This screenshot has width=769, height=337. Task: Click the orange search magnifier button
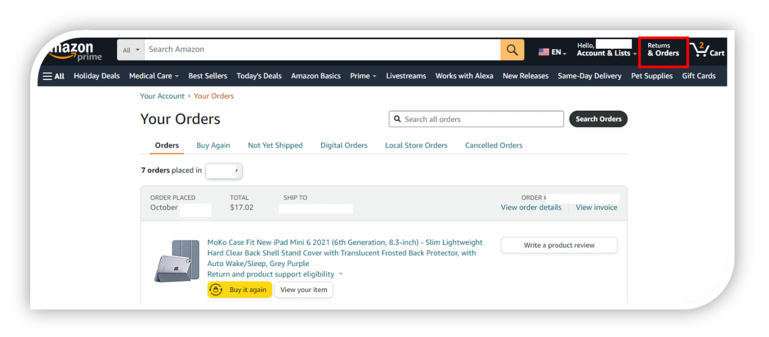click(512, 50)
